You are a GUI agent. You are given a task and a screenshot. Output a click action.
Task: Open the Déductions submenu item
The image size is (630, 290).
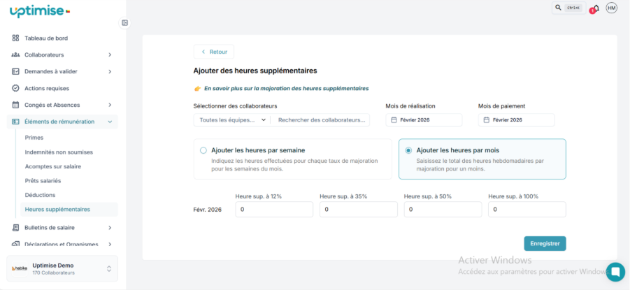(x=40, y=195)
